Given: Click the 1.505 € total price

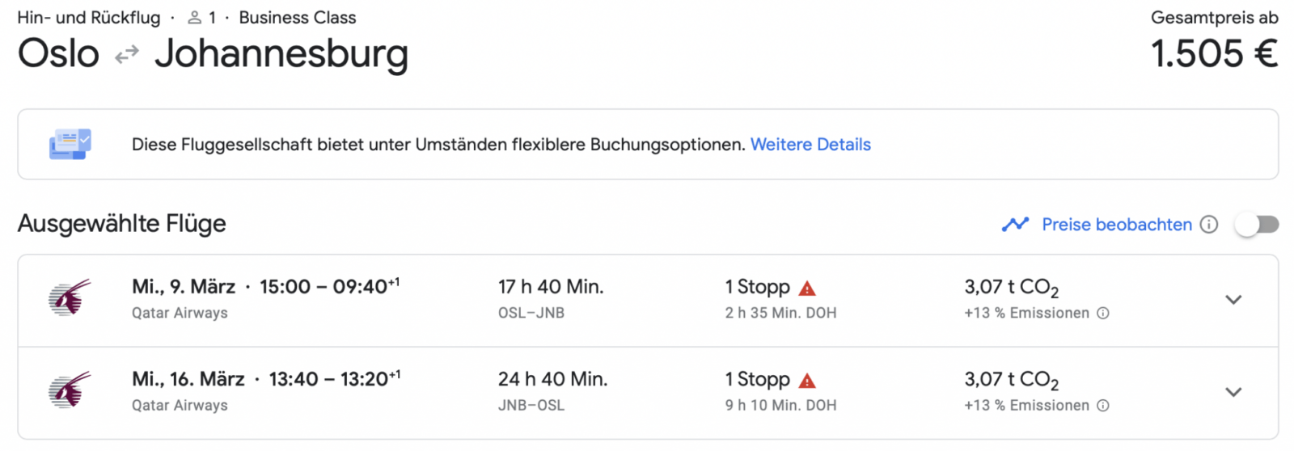Looking at the screenshot, I should [x=1215, y=54].
